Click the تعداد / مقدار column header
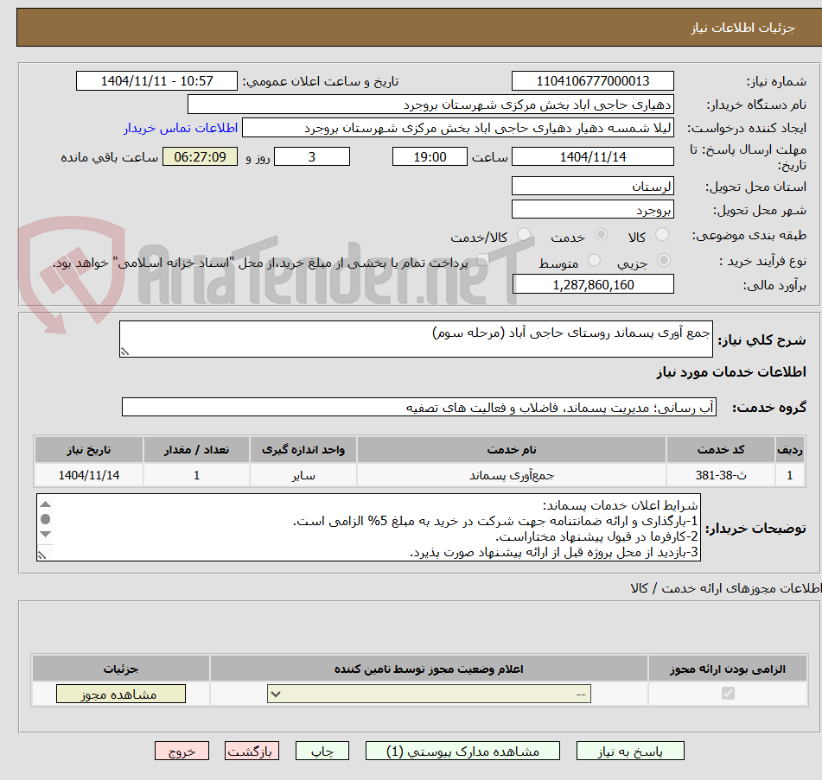Image resolution: width=822 pixels, height=780 pixels. 196,450
